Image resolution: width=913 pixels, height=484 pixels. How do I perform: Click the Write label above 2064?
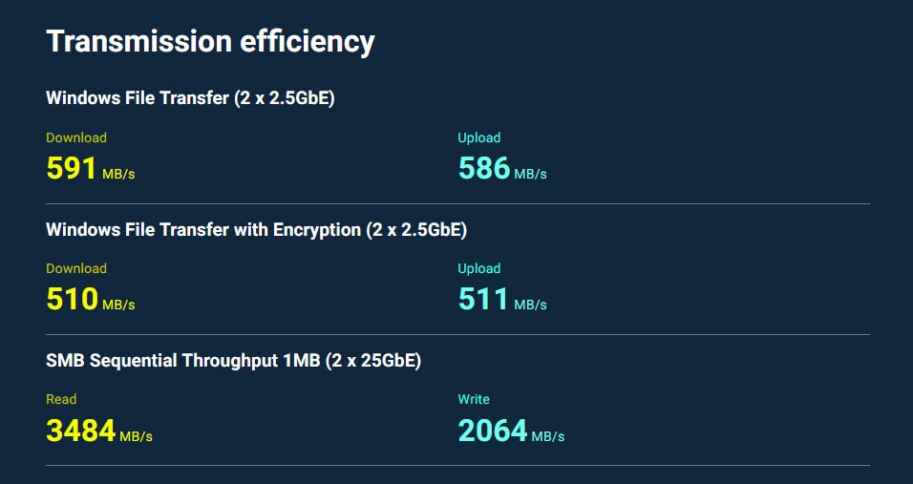(474, 399)
